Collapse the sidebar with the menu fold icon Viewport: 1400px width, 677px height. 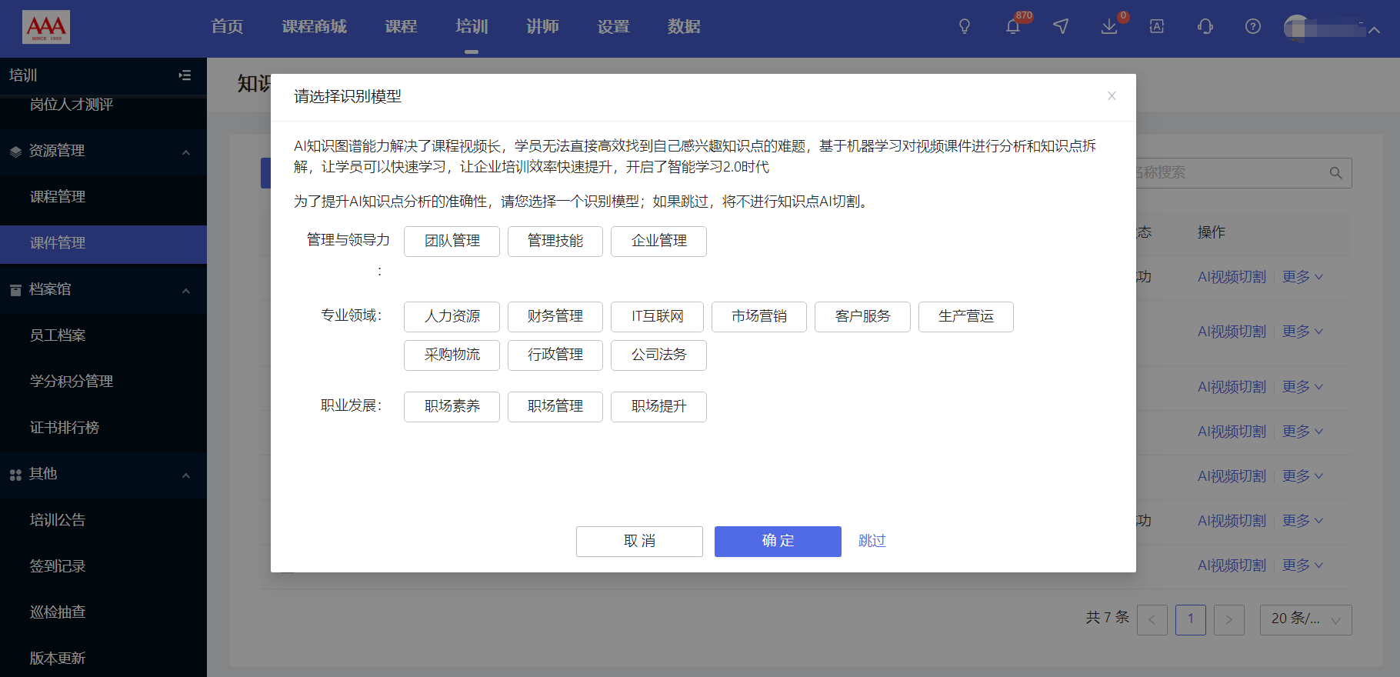[185, 75]
